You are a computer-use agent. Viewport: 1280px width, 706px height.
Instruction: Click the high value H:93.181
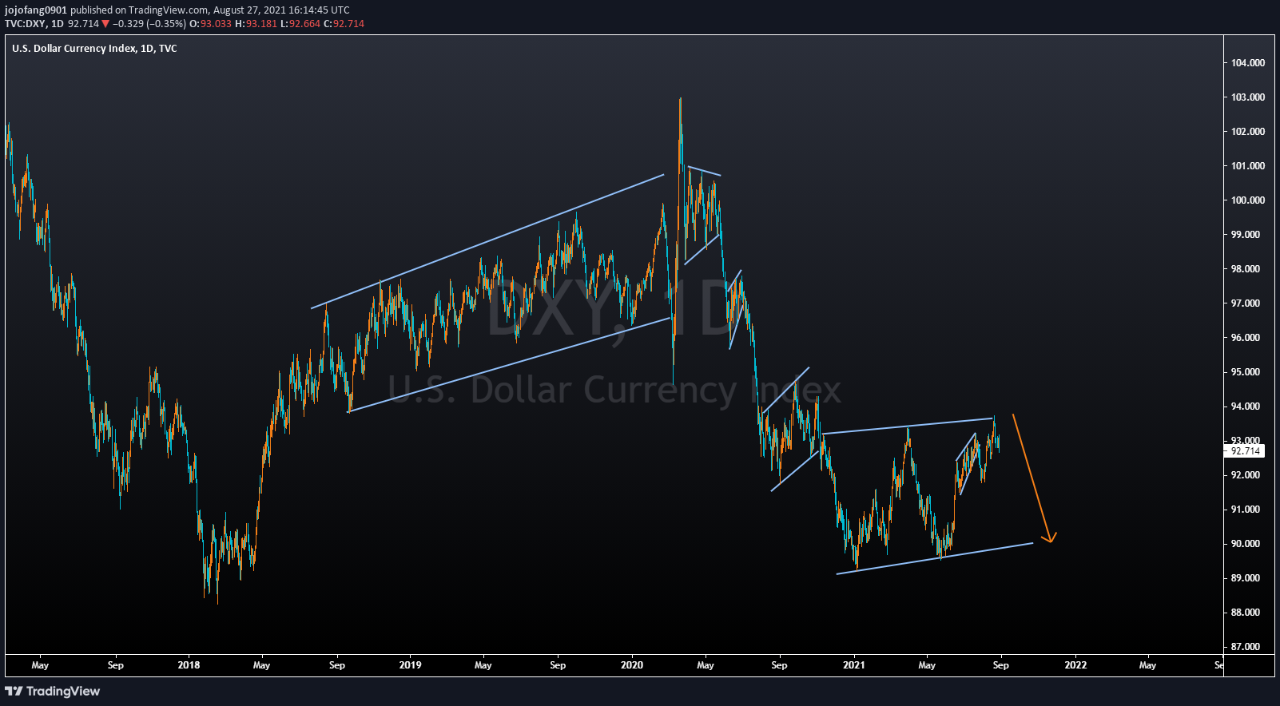256,24
